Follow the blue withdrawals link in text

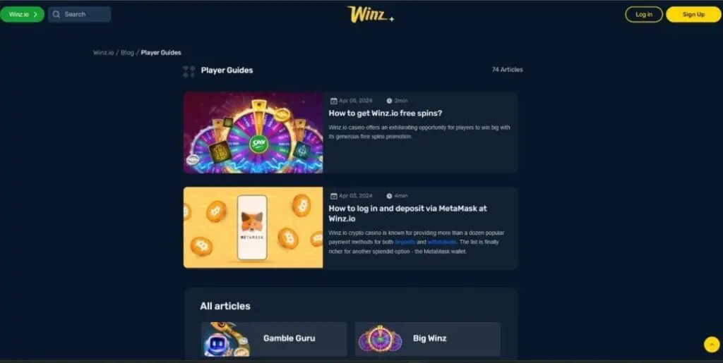pyautogui.click(x=442, y=242)
